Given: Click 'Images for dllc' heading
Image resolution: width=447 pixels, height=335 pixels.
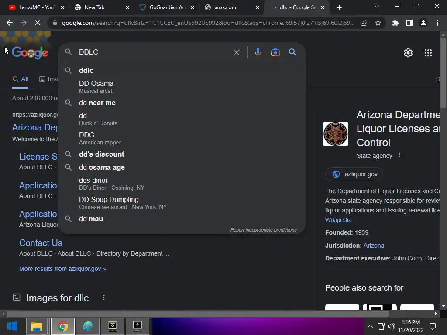Looking at the screenshot, I should click(58, 298).
